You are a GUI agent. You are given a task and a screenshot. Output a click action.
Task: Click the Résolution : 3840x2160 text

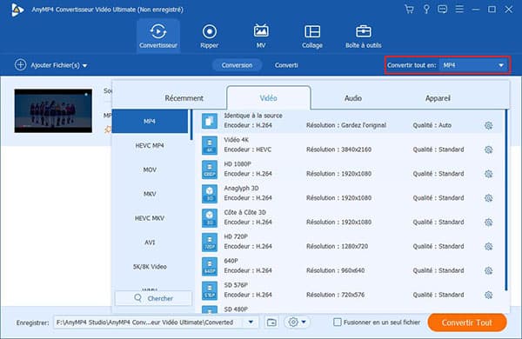click(339, 150)
